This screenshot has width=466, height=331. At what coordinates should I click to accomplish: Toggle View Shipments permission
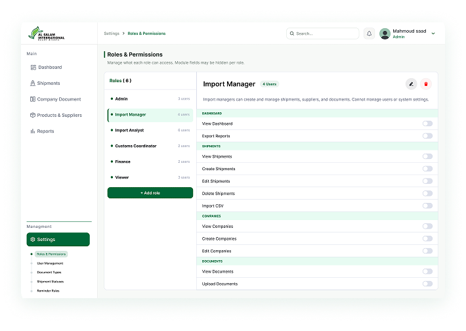[x=427, y=156]
